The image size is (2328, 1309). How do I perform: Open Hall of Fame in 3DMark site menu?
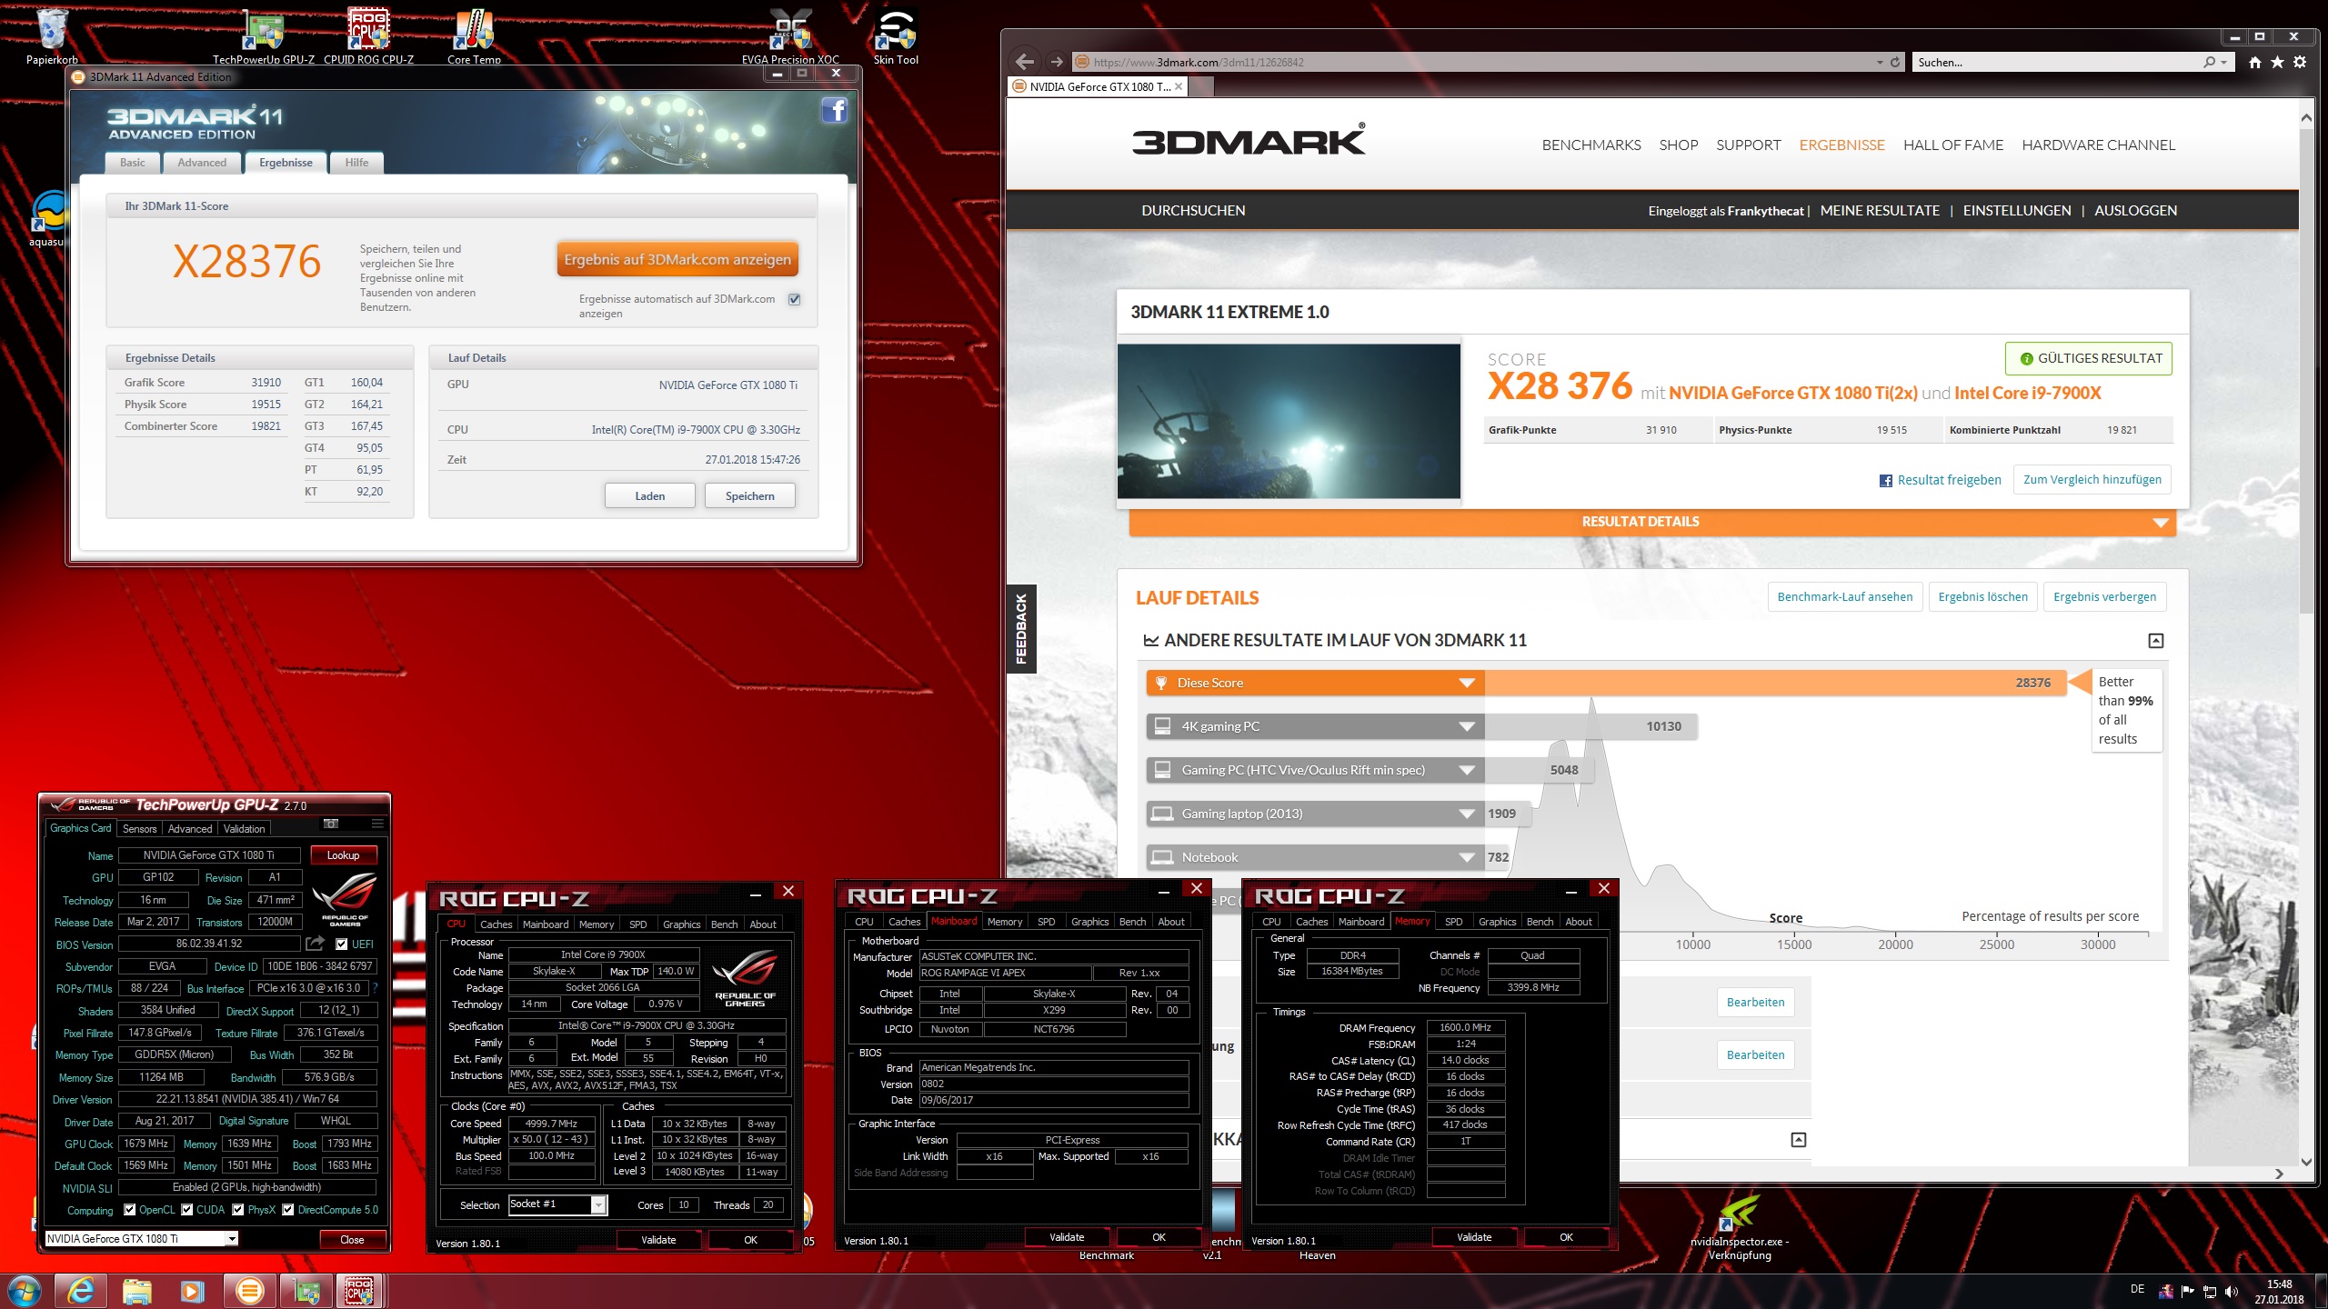click(x=1953, y=145)
